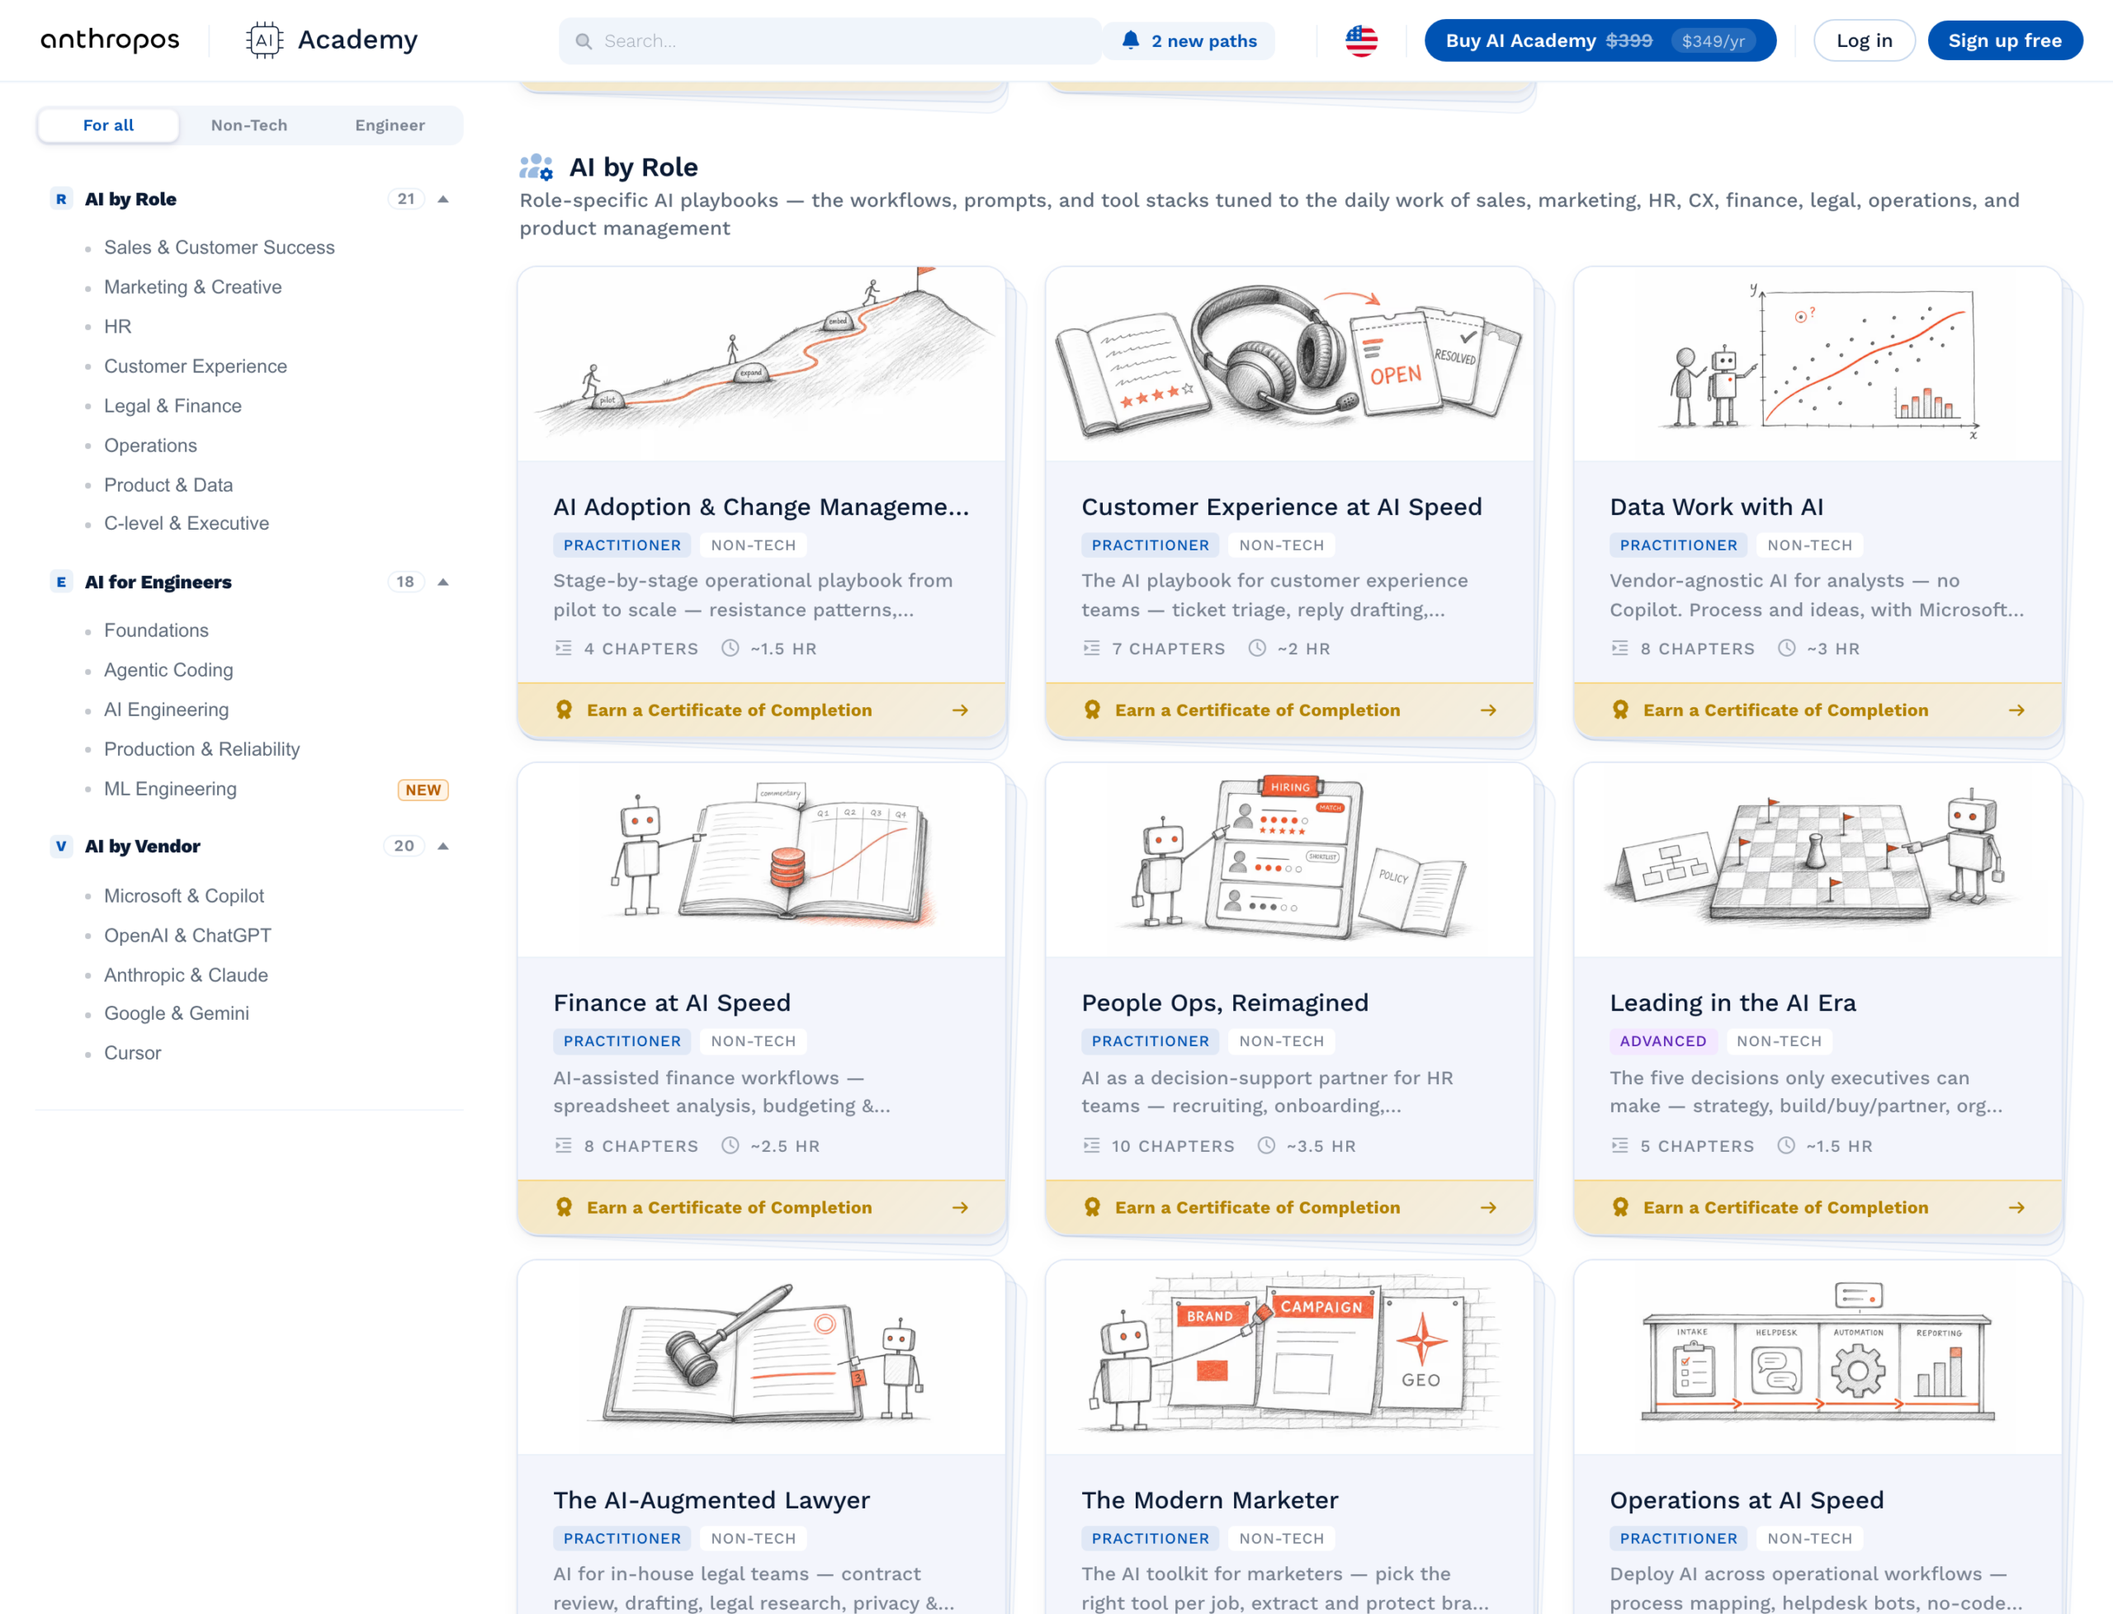
Task: Click the Legal & Finance sidebar item
Action: 173,405
